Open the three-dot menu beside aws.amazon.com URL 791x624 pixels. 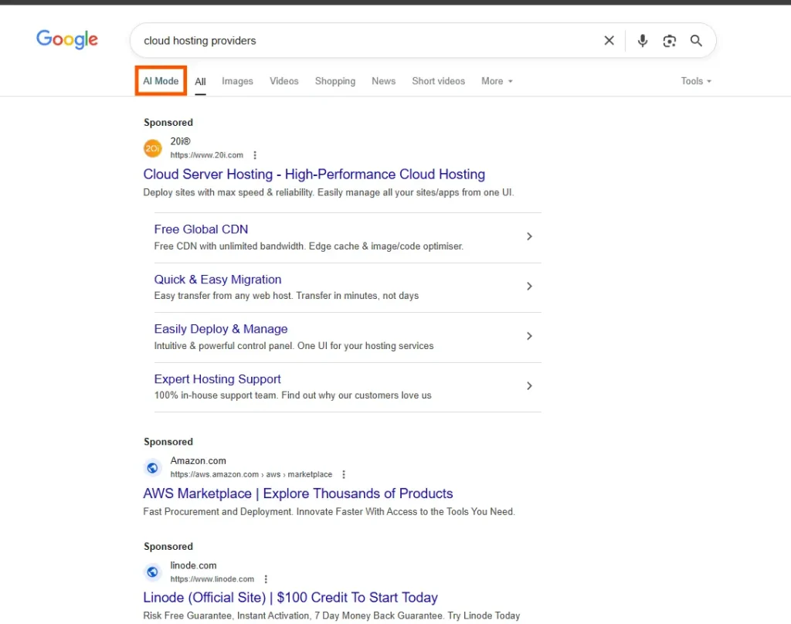(x=344, y=475)
